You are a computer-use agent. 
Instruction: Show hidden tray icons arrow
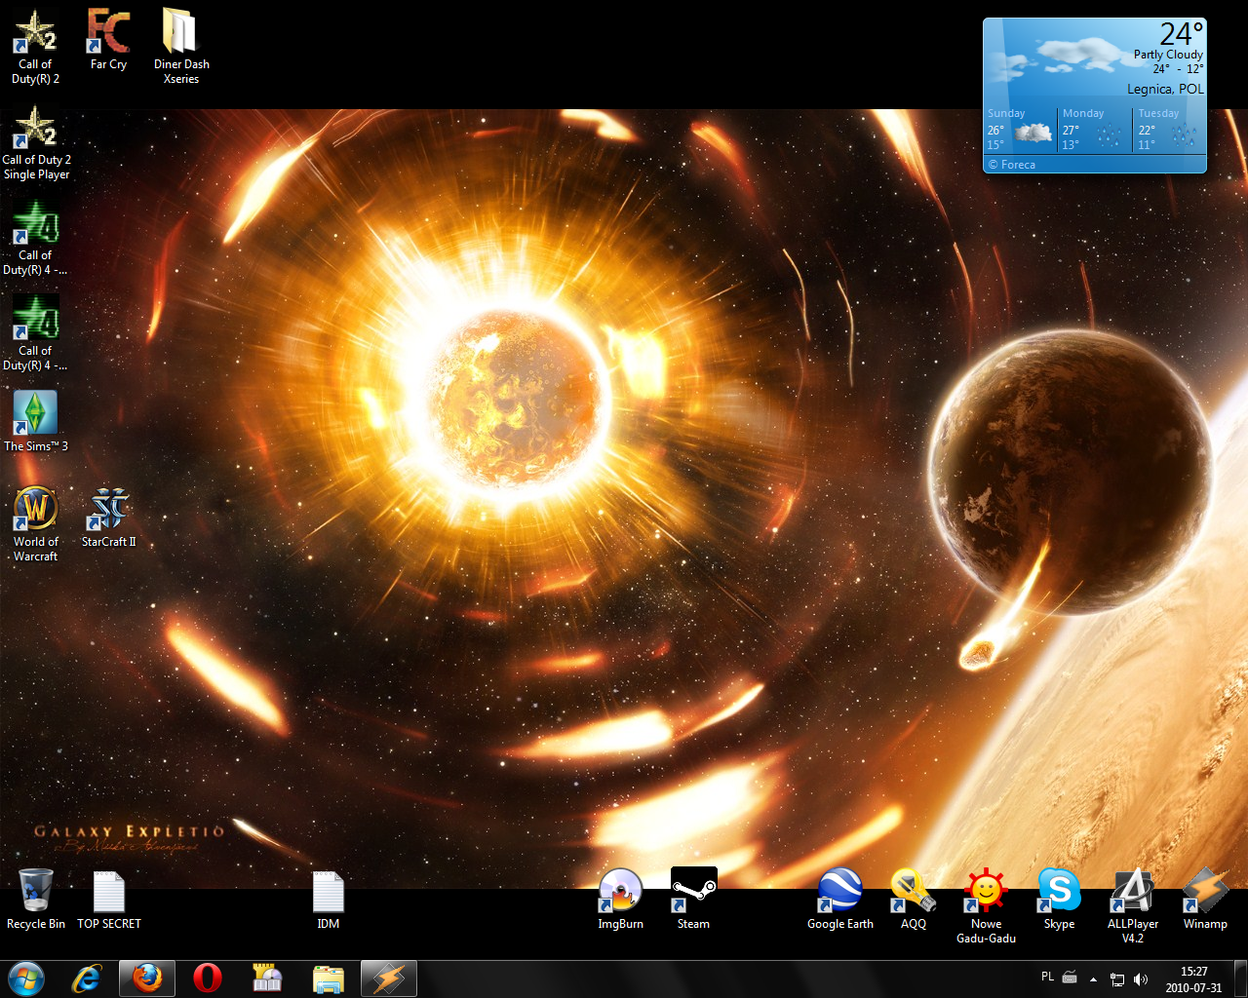[1093, 979]
